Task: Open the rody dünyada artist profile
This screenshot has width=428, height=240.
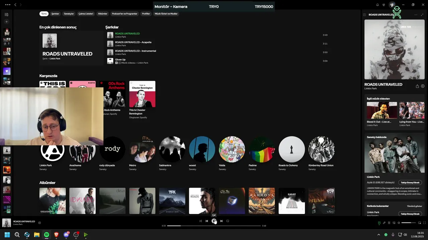Action: [112, 153]
